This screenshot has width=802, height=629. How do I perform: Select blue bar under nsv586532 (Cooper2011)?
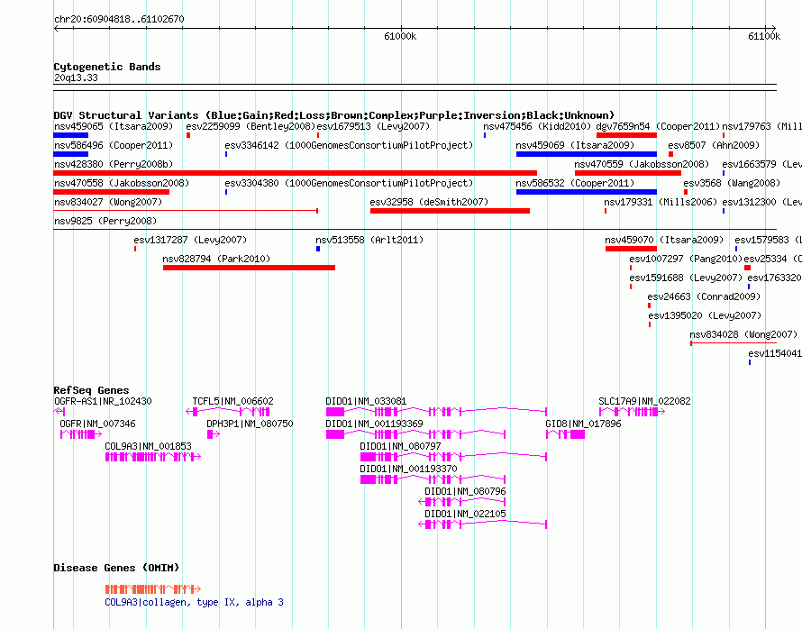point(587,192)
